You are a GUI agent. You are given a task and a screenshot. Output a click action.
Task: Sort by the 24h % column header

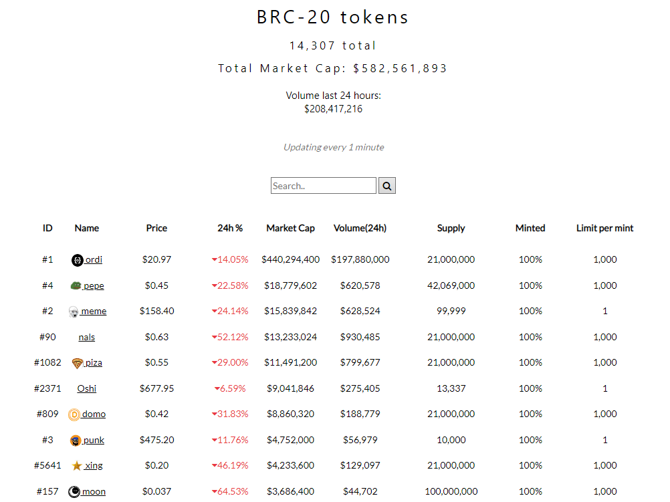[x=230, y=228]
